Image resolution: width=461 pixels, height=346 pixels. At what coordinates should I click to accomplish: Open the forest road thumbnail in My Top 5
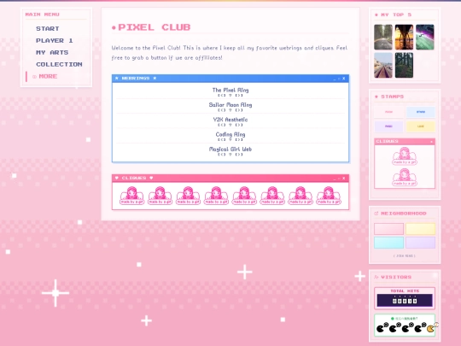tap(383, 37)
